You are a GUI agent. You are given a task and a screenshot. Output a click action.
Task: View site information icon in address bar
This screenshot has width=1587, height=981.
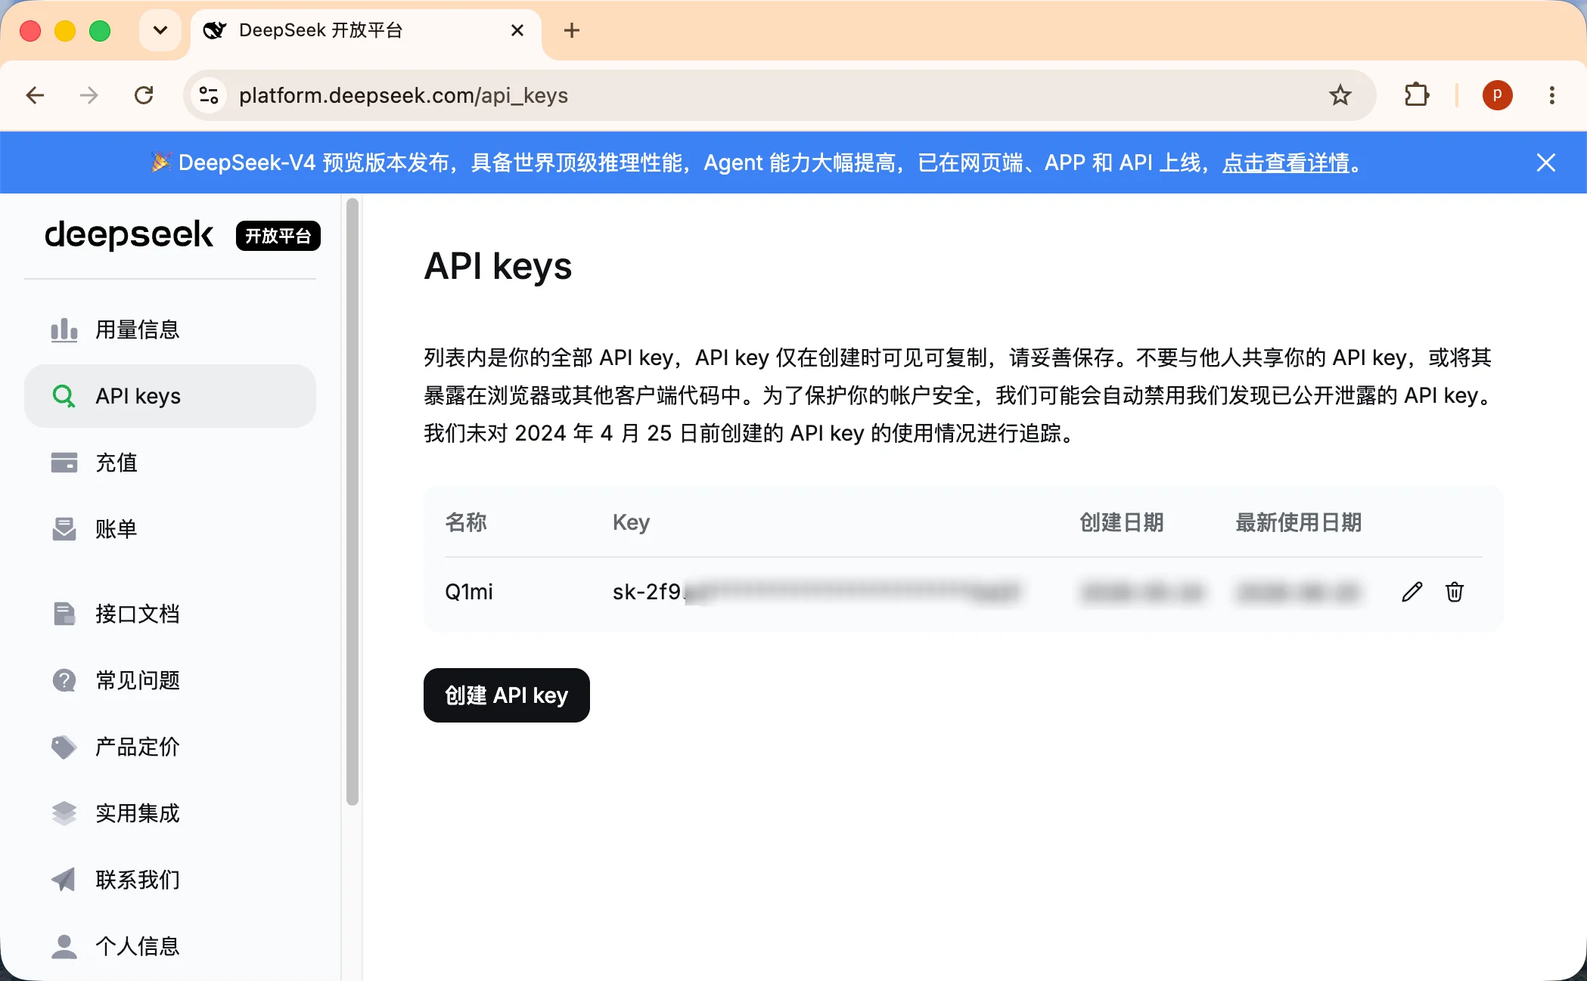[x=209, y=95]
